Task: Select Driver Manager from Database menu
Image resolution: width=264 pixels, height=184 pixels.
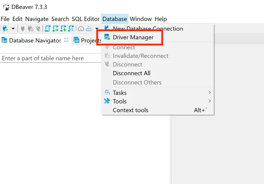Action: [158, 37]
